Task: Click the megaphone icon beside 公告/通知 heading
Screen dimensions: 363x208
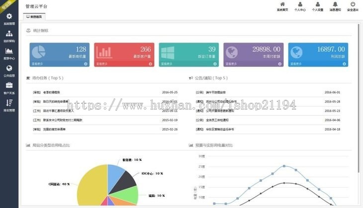Action: pyautogui.click(x=191, y=78)
